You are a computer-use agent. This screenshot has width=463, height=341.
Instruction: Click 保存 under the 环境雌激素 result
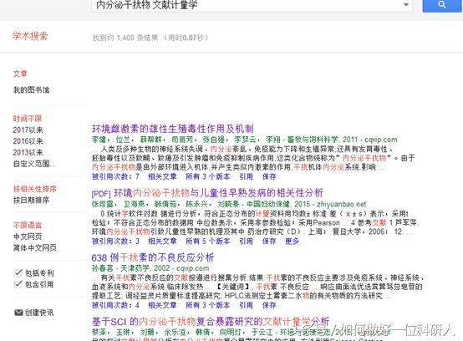pos(269,176)
